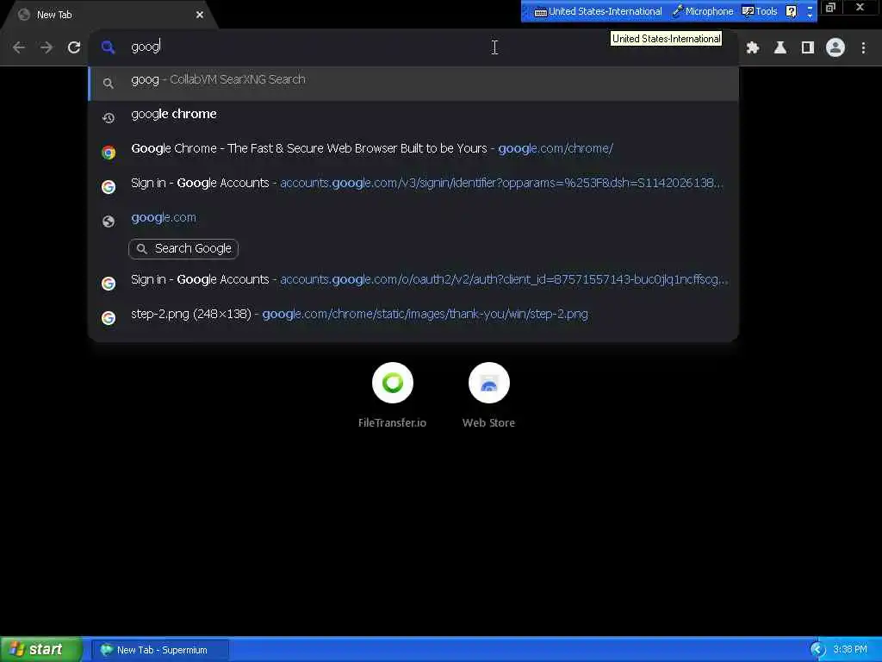The width and height of the screenshot is (882, 662).
Task: Go forward with the browser forward arrow
Action: click(47, 47)
